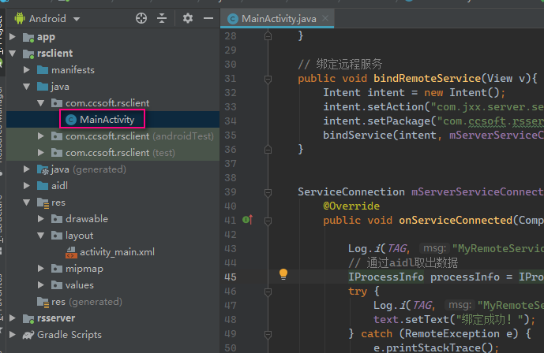Click the drawable folder icon

pos(57,219)
